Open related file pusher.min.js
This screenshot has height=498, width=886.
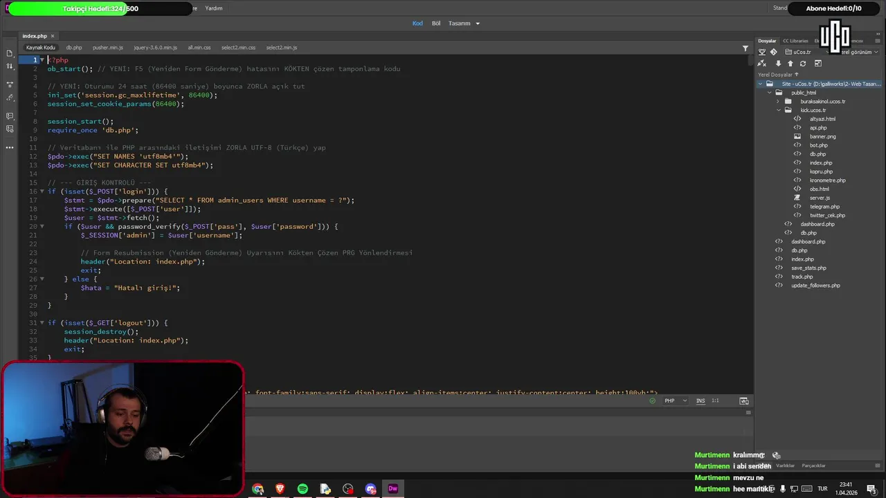[x=108, y=48]
